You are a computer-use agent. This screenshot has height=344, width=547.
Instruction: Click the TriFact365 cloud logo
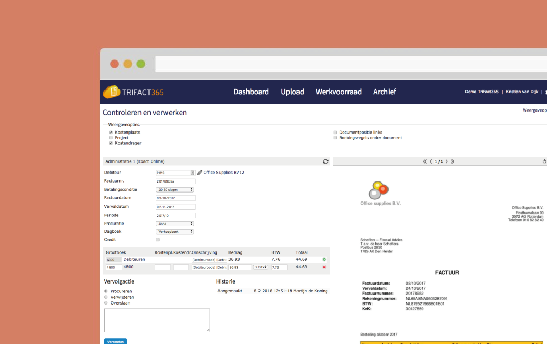(x=112, y=92)
